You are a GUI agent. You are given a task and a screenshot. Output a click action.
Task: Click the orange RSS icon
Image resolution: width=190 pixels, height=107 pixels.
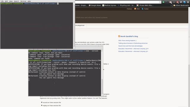coord(135,9)
